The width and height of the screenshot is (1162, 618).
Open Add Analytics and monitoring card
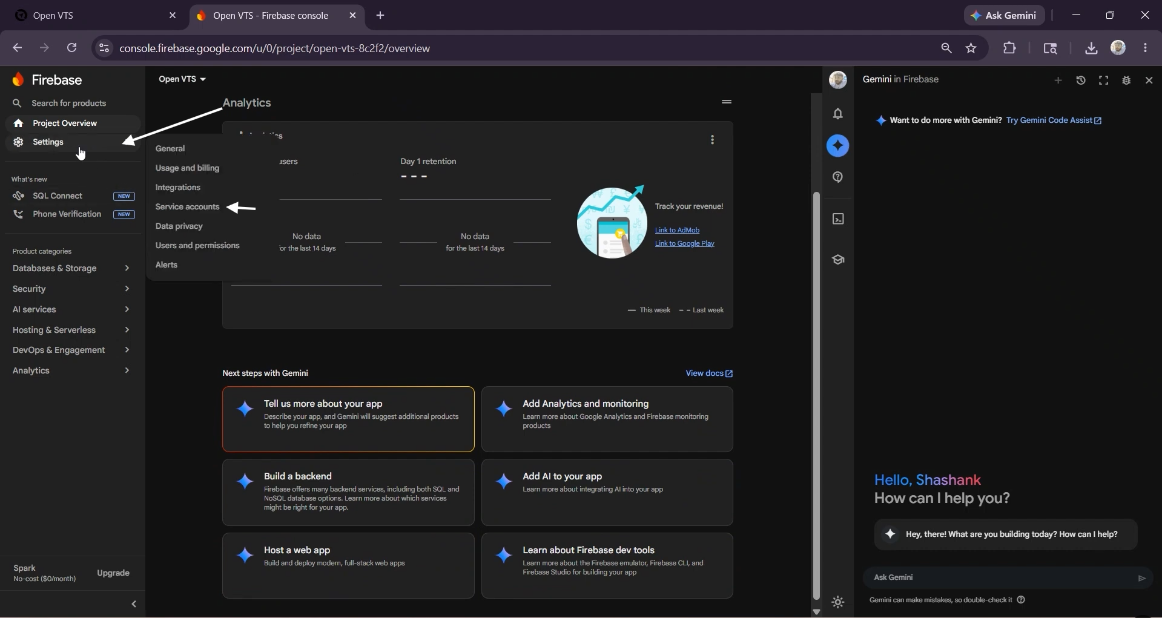click(607, 419)
